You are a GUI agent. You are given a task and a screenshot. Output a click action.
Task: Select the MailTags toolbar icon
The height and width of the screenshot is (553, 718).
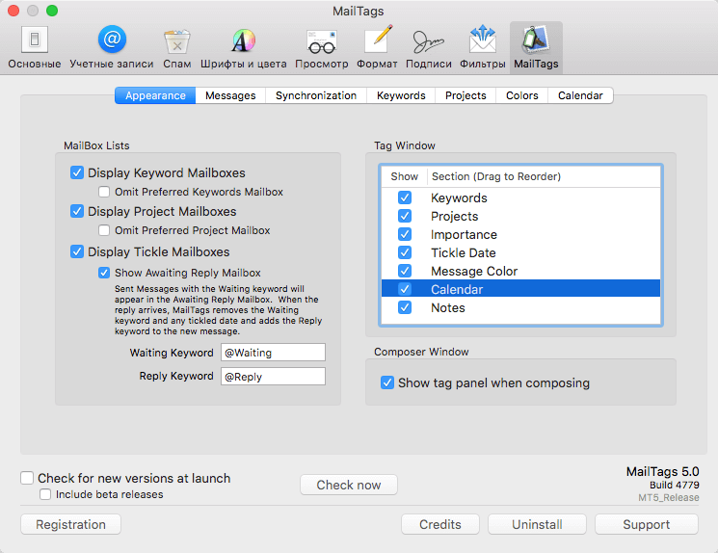pyautogui.click(x=536, y=47)
